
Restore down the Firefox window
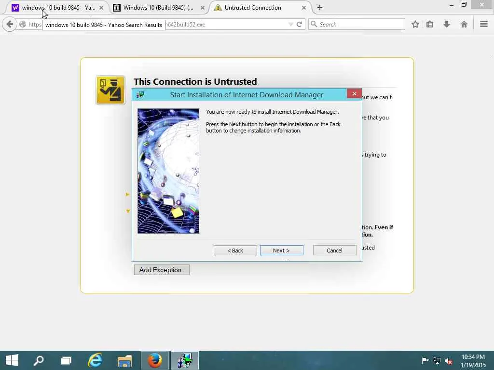(464, 5)
